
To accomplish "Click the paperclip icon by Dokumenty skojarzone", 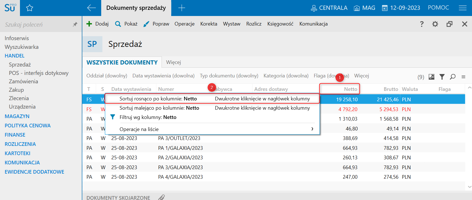I will pos(161,197).
